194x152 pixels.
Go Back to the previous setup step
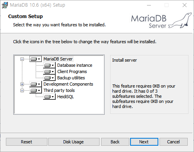pyautogui.click(x=115, y=142)
